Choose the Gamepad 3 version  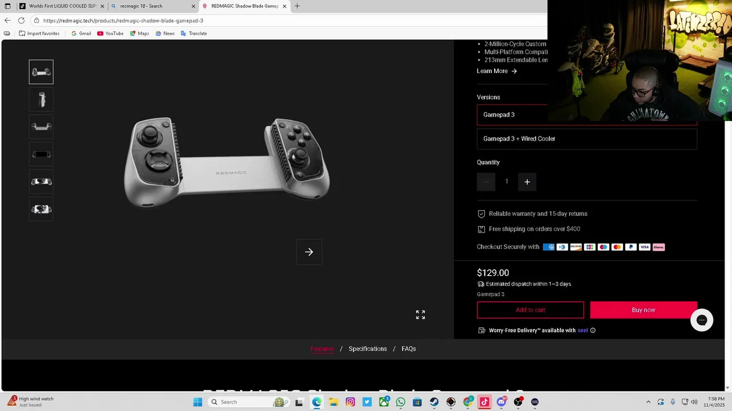[587, 115]
